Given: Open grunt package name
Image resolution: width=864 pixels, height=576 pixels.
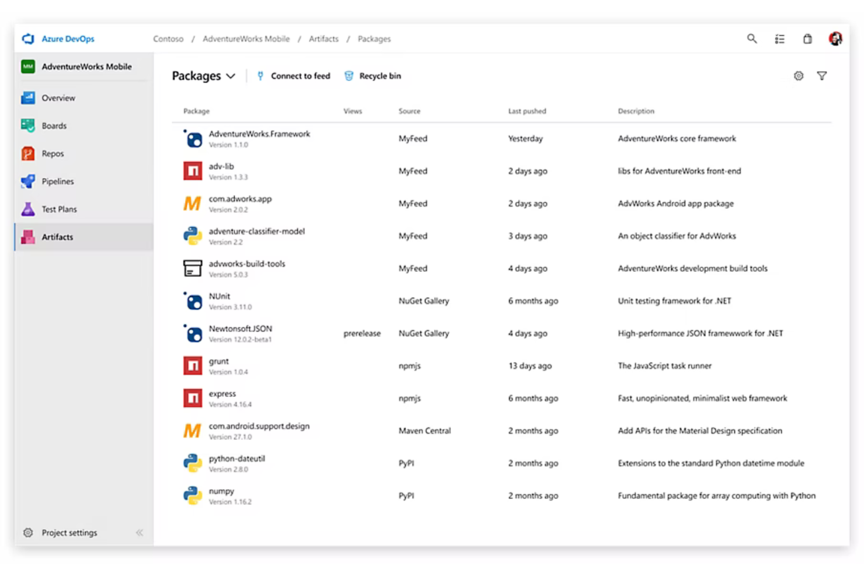Looking at the screenshot, I should [x=219, y=361].
